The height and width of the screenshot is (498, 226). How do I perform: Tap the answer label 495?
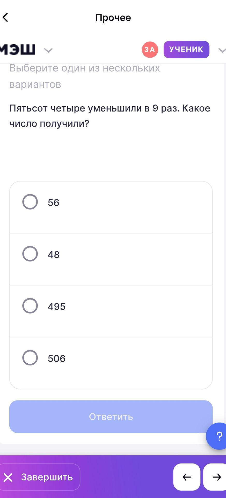tap(57, 307)
